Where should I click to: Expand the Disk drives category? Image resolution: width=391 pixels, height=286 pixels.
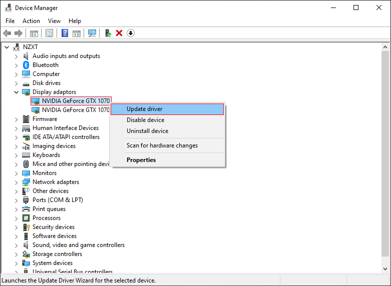16,83
